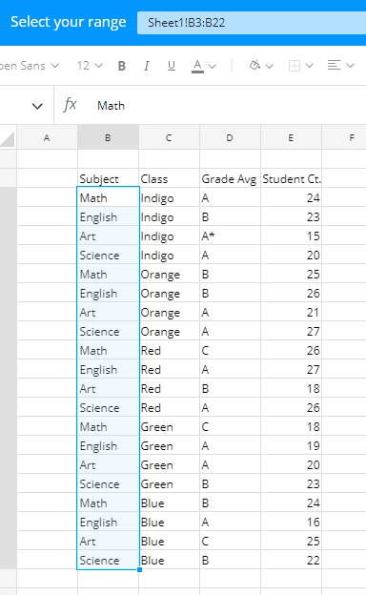The width and height of the screenshot is (366, 595).
Task: Click the text alignment icon
Action: pos(334,65)
